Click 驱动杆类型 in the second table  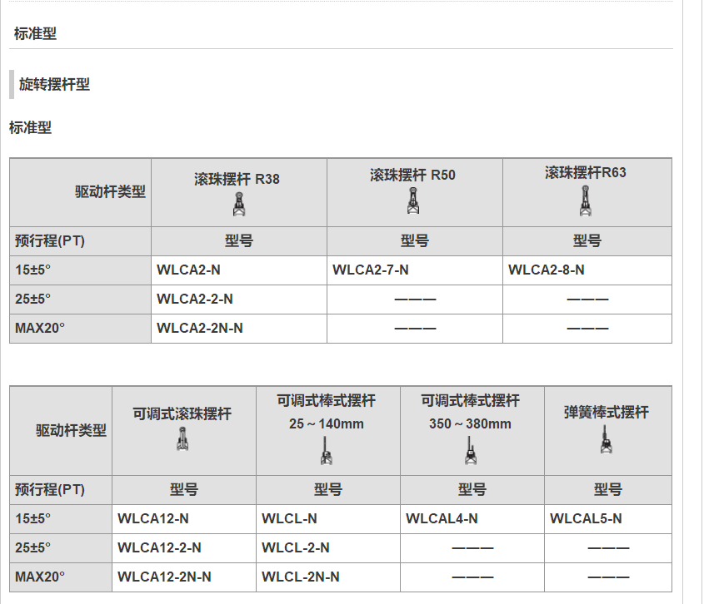71,430
